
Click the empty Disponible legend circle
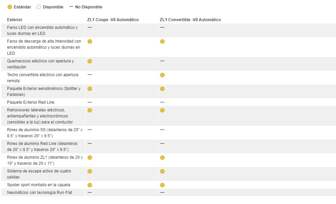[x=39, y=7]
